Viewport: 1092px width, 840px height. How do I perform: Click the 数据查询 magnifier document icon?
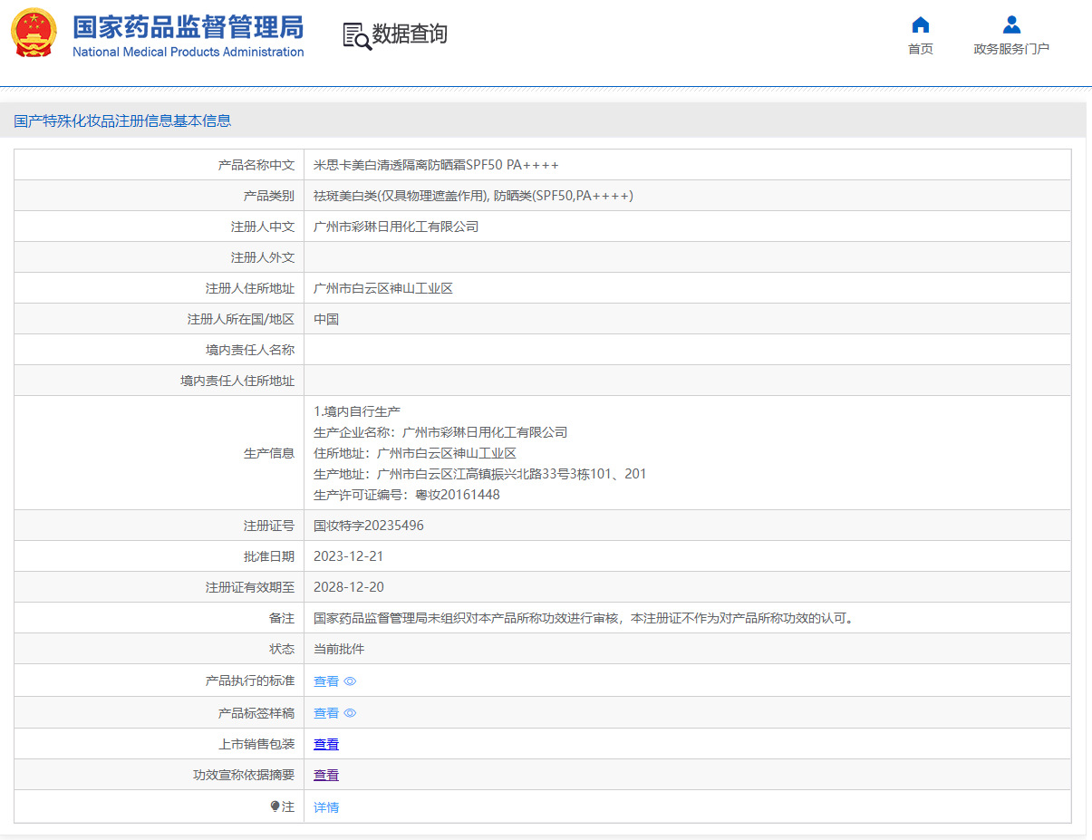[356, 35]
